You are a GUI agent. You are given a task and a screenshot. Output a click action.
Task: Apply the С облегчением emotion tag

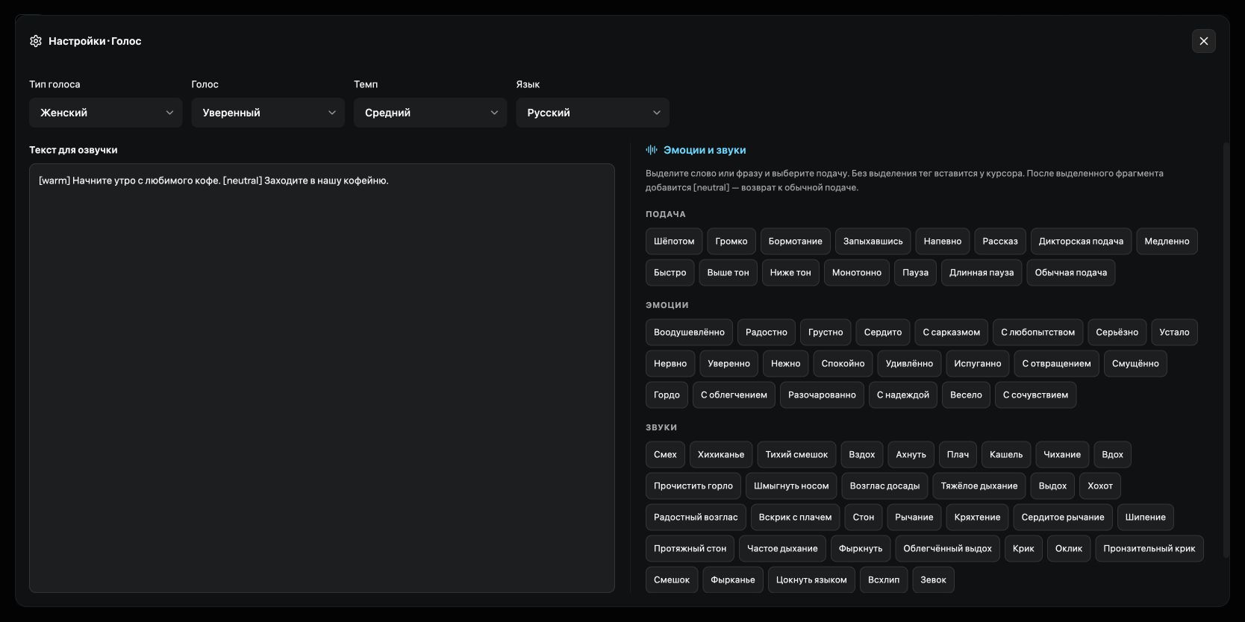(x=734, y=395)
